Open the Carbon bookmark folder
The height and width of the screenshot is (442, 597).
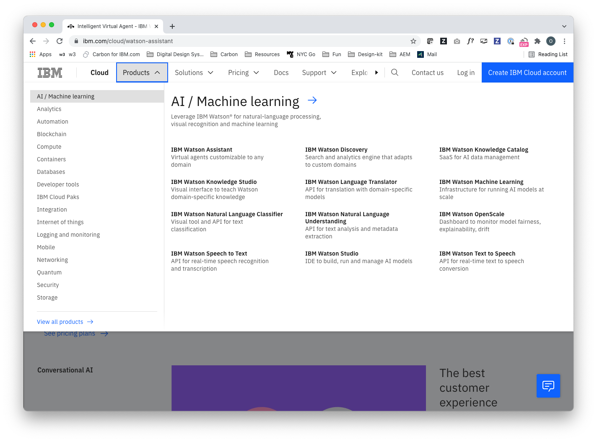coord(224,54)
